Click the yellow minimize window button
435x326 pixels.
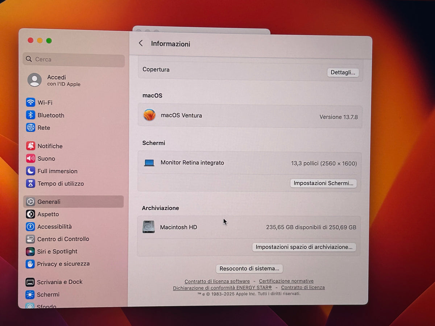pos(40,41)
